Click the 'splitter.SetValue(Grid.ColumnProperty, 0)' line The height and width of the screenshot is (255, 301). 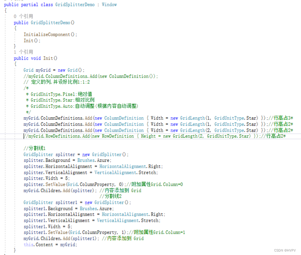coord(103,184)
